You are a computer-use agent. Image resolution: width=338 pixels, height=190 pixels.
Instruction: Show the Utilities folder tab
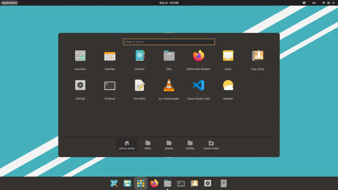(190, 145)
